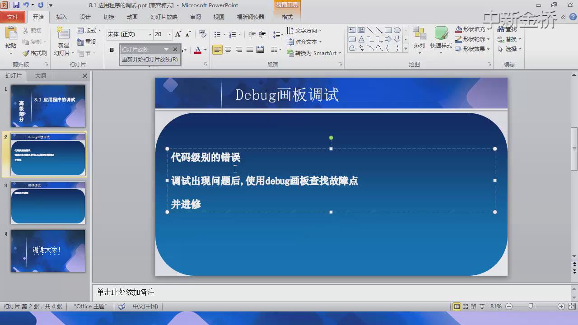Select the oval shape

click(397, 30)
